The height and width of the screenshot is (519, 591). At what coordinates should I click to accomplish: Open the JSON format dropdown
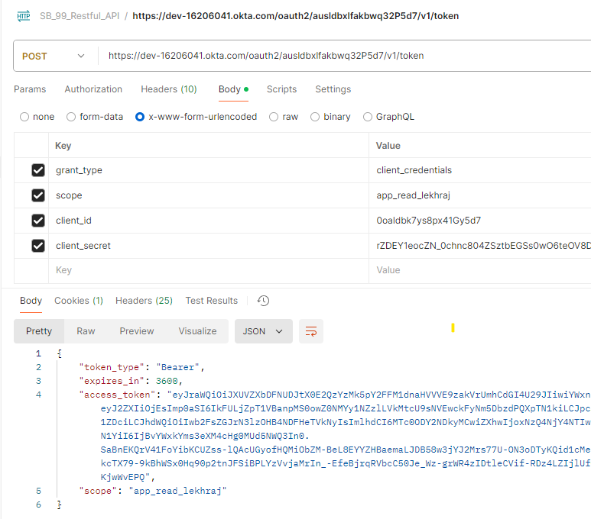coord(264,331)
